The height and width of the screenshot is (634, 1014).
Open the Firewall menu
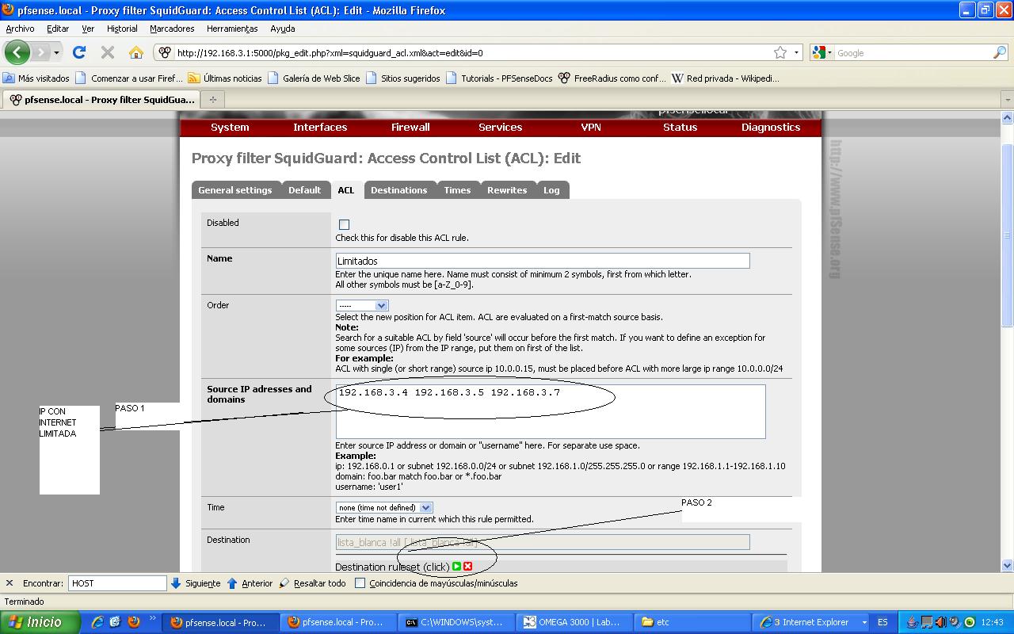[410, 127]
